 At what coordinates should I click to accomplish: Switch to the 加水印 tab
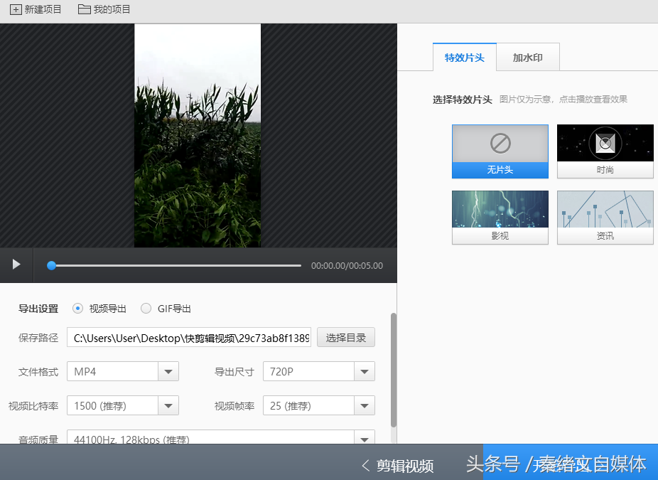pos(528,58)
